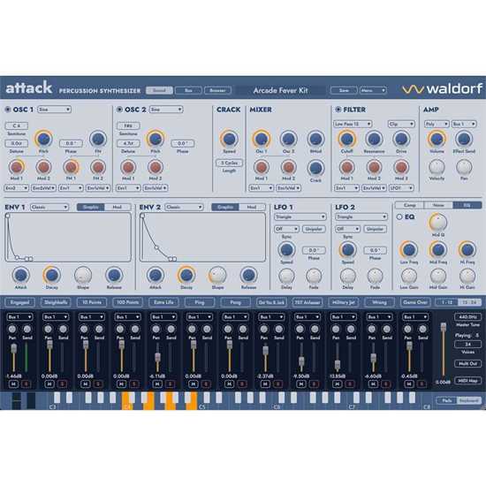Adjust the Amp Volume knob
This screenshot has height=486, width=486.
(x=437, y=139)
